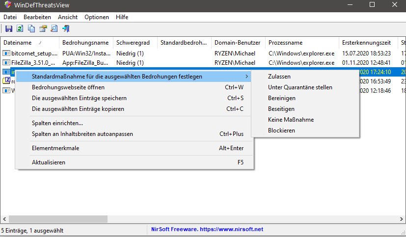406x237 pixels.
Task: Choose Die ausgewählten Einträge kopieren
Action: (x=135, y=109)
